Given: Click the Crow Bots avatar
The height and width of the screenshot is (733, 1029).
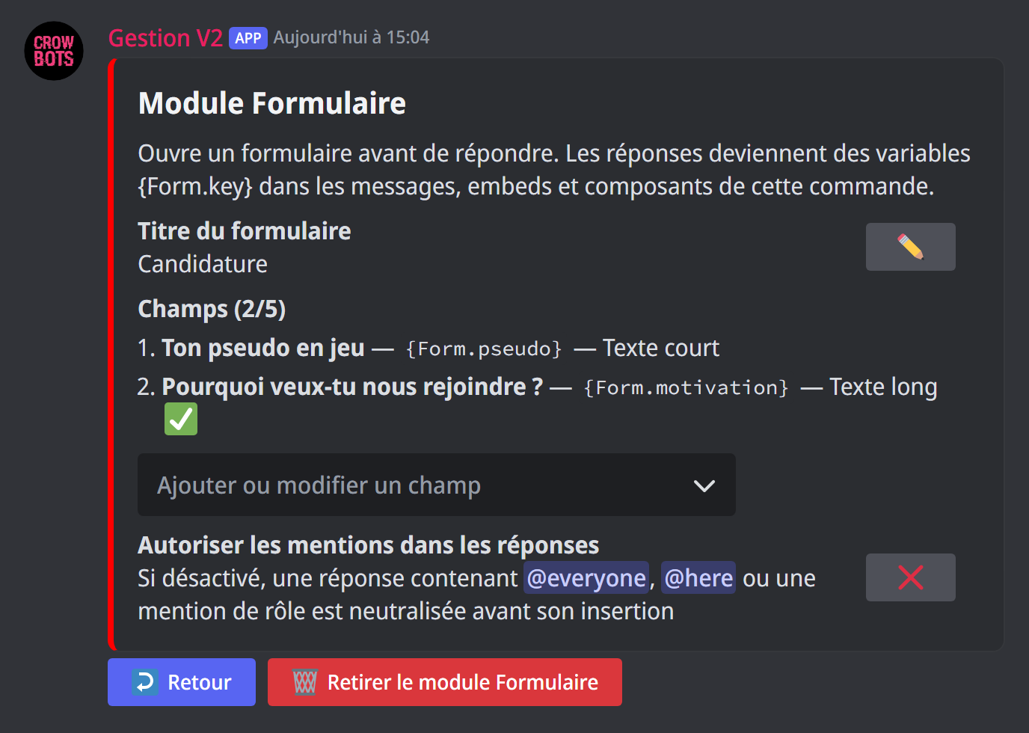Looking at the screenshot, I should tap(54, 51).
